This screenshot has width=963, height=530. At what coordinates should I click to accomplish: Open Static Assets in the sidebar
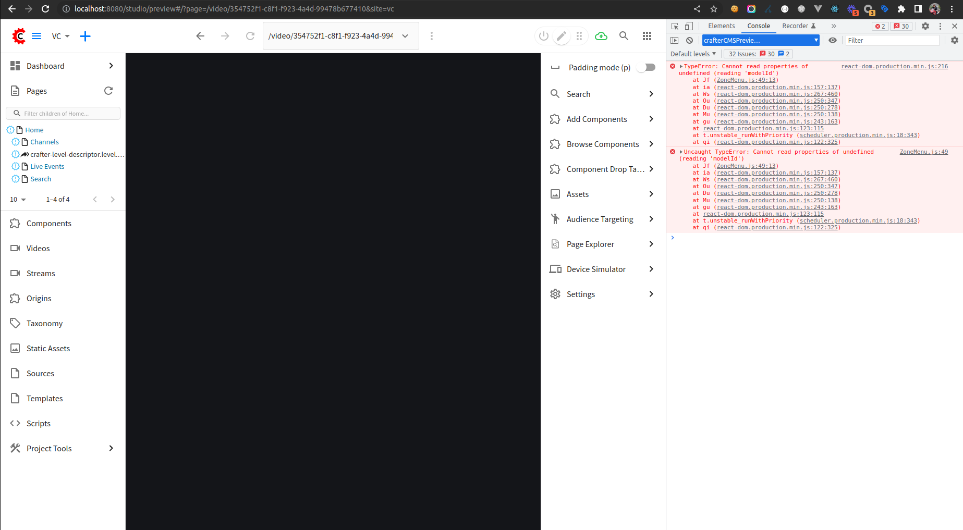pos(47,348)
